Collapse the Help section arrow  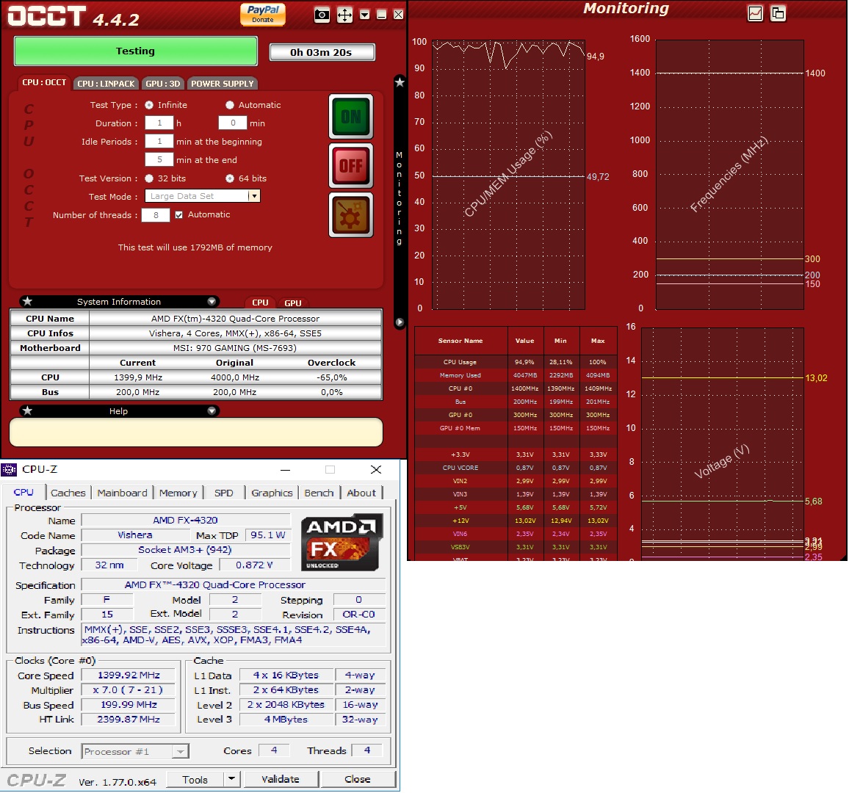click(212, 411)
